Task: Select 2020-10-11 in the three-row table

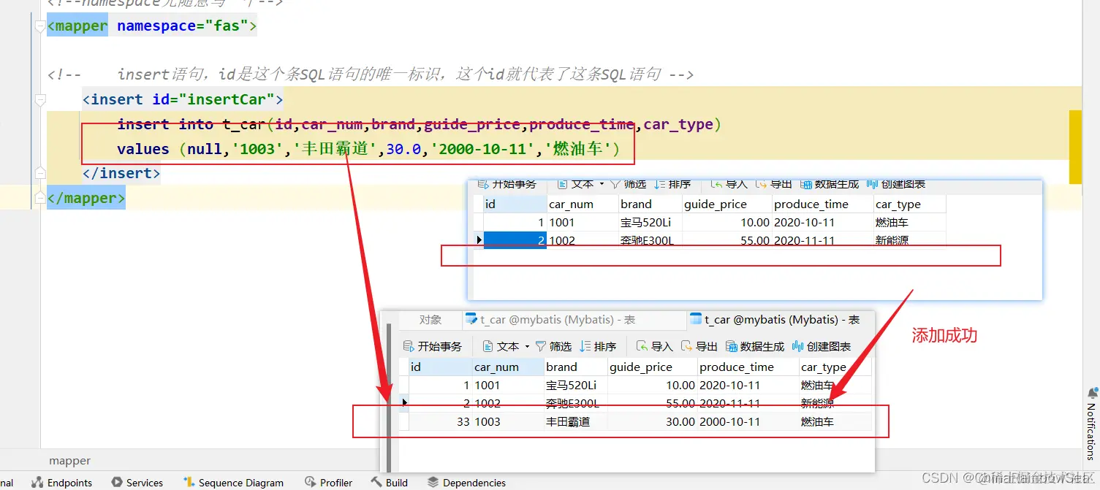Action: (x=748, y=385)
